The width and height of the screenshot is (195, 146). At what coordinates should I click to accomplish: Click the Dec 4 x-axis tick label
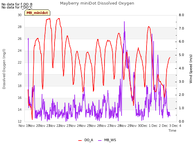pos(176,126)
